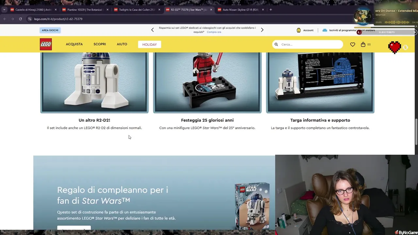Viewport: 418px width, 235px height.
Task: Click the search magnifier icon
Action: click(276, 44)
